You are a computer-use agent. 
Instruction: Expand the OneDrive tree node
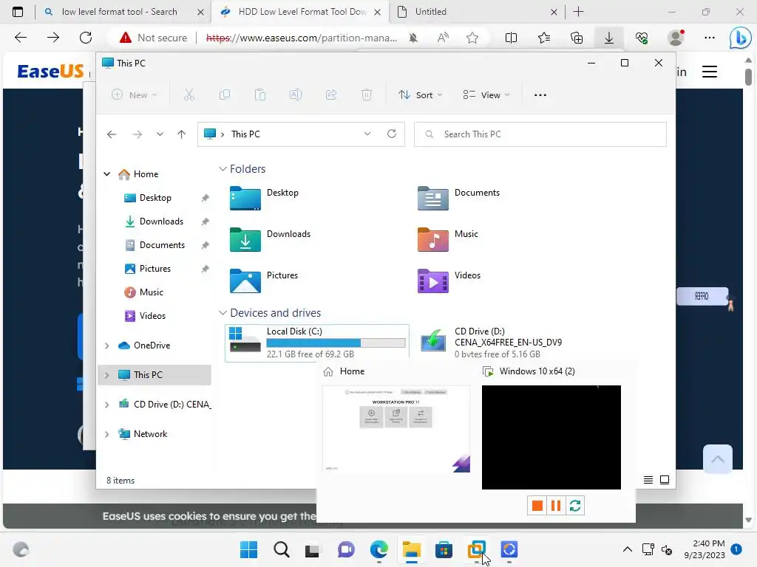(106, 346)
